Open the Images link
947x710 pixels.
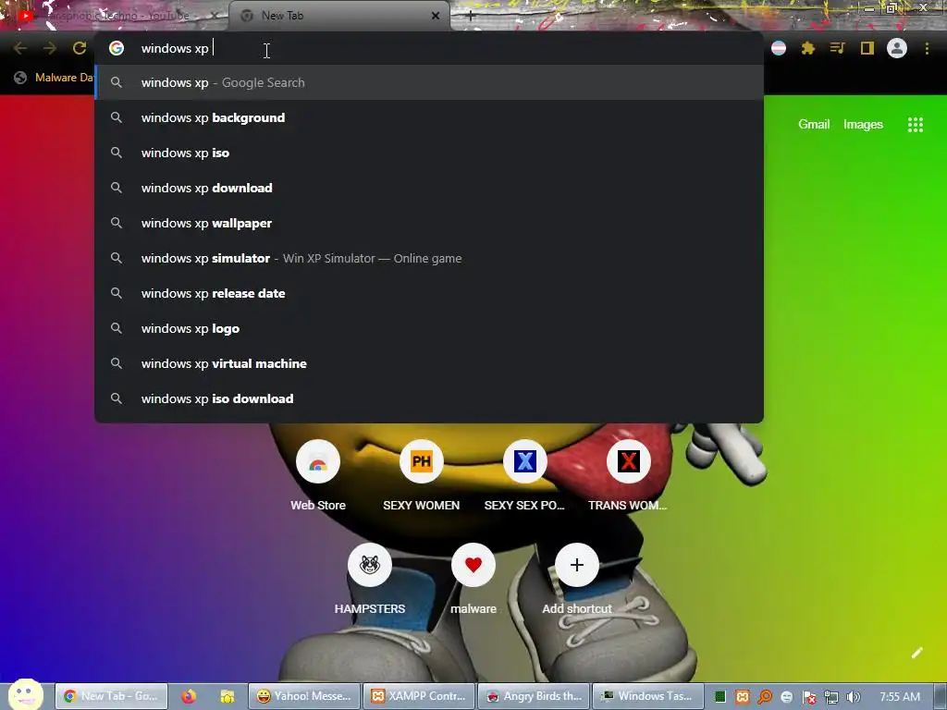point(863,125)
